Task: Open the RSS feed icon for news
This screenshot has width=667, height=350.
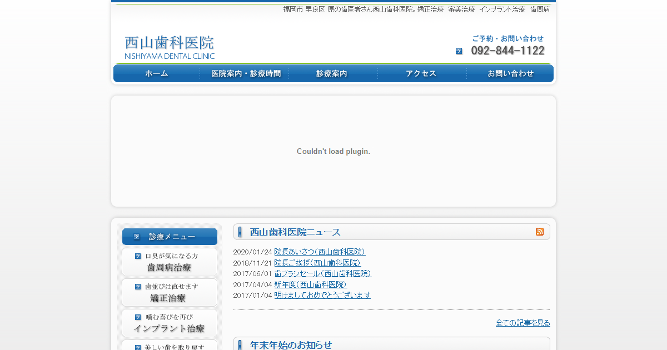Action: [x=540, y=232]
